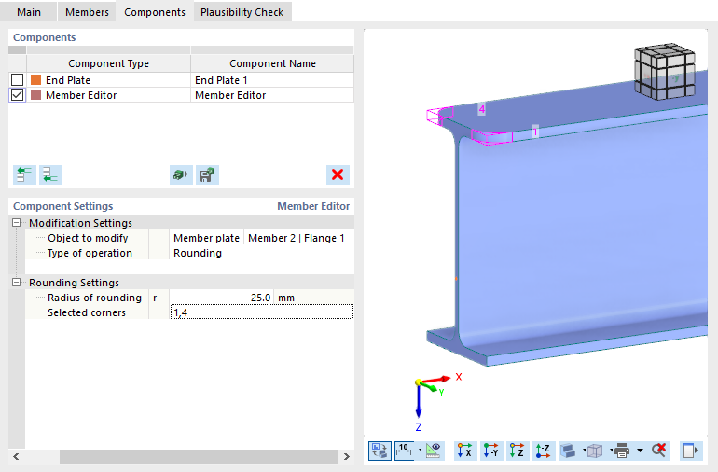Screen dimensions: 718x472
Task: Click the Type of operation label
Action: pos(90,253)
